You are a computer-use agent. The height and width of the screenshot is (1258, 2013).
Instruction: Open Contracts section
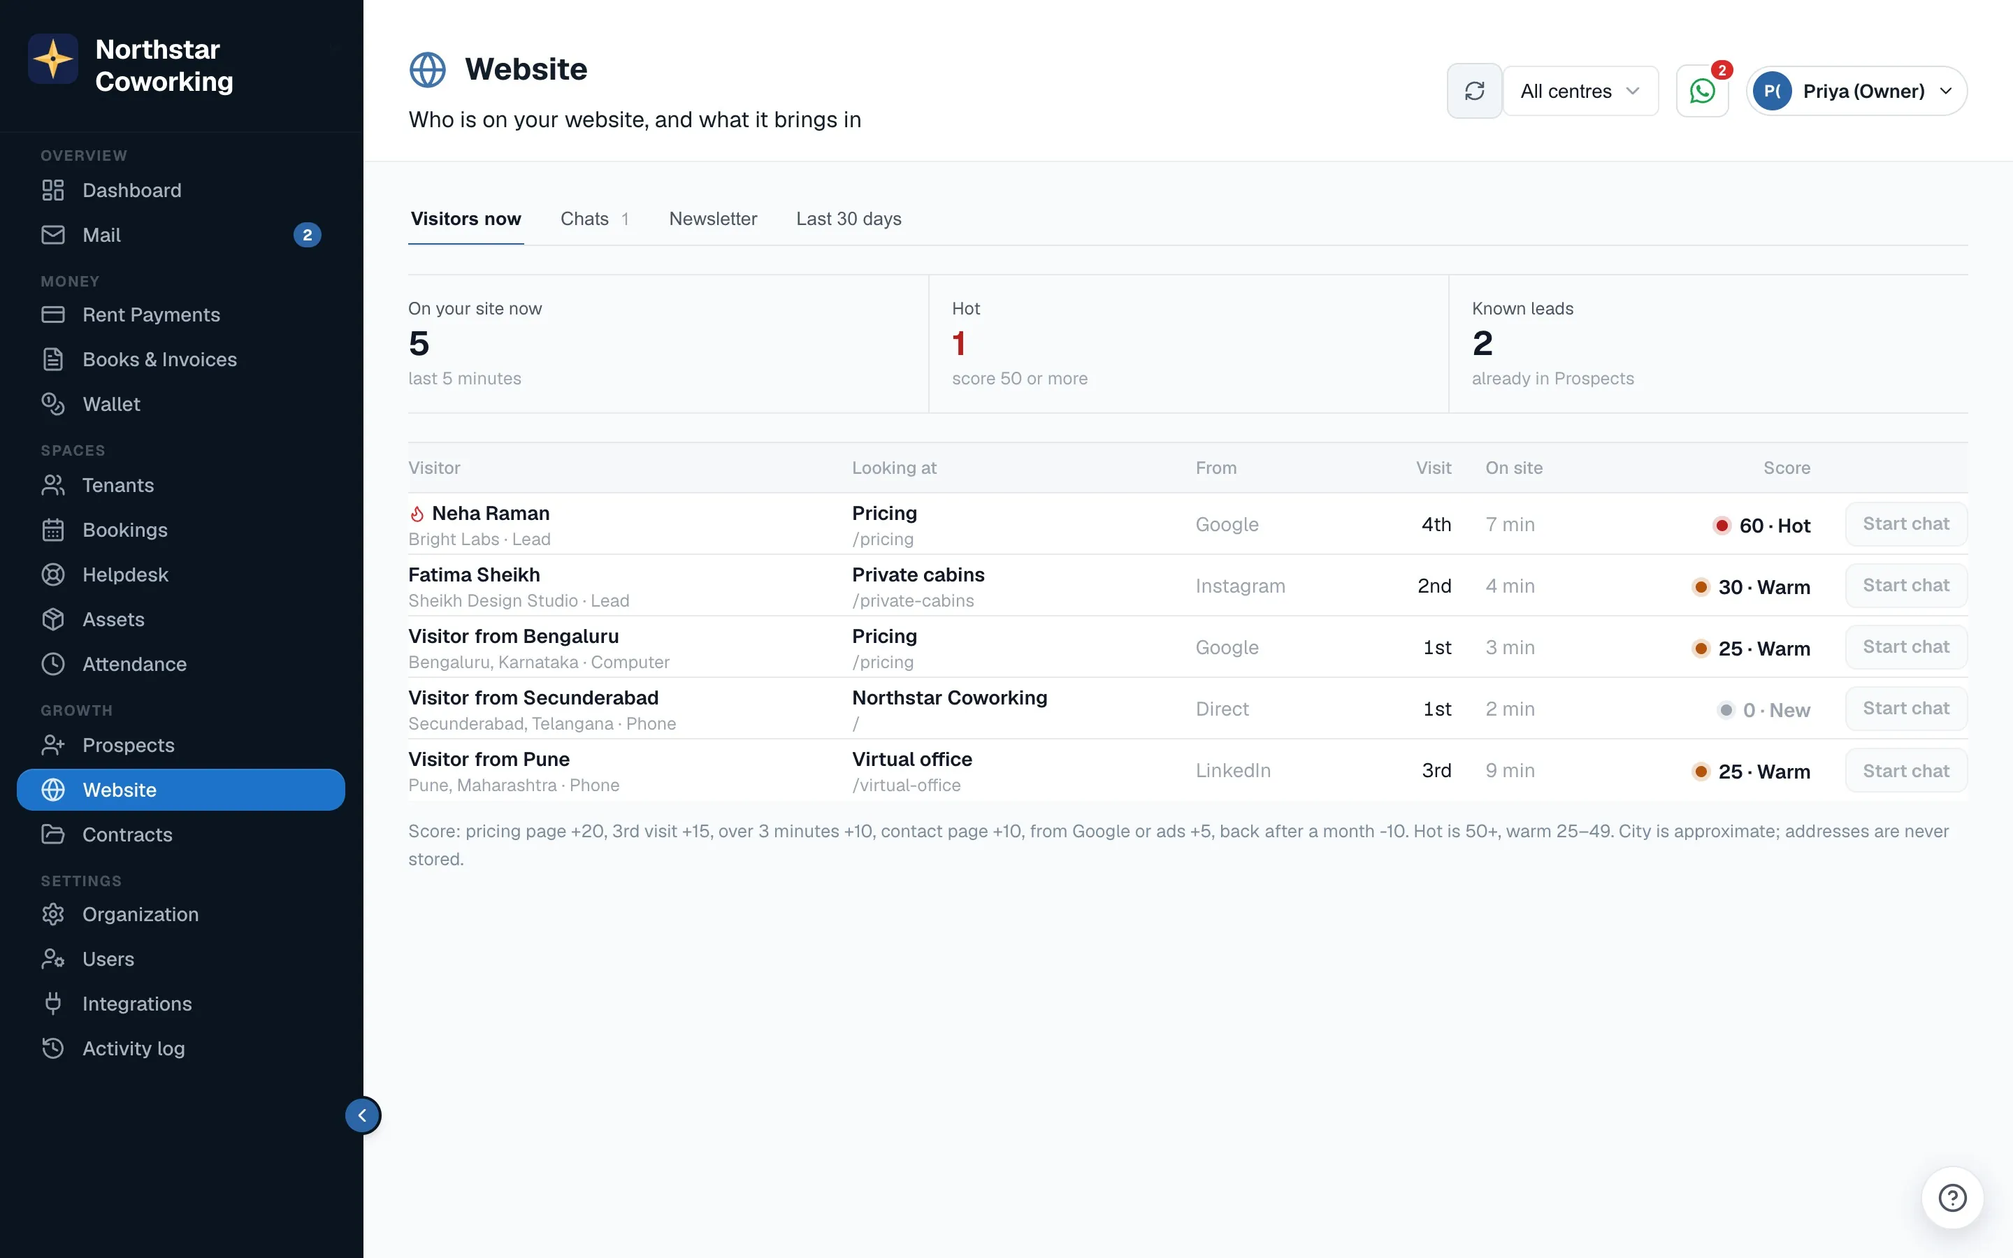pyautogui.click(x=180, y=834)
